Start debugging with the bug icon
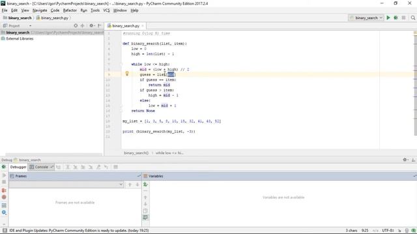This screenshot has width=417, height=234. pos(395,18)
